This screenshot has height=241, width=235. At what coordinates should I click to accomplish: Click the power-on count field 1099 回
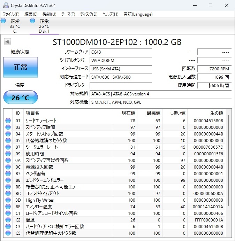coord(214,77)
